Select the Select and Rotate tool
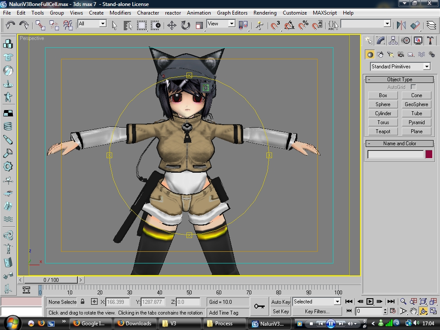This screenshot has height=330, width=440. click(x=186, y=25)
